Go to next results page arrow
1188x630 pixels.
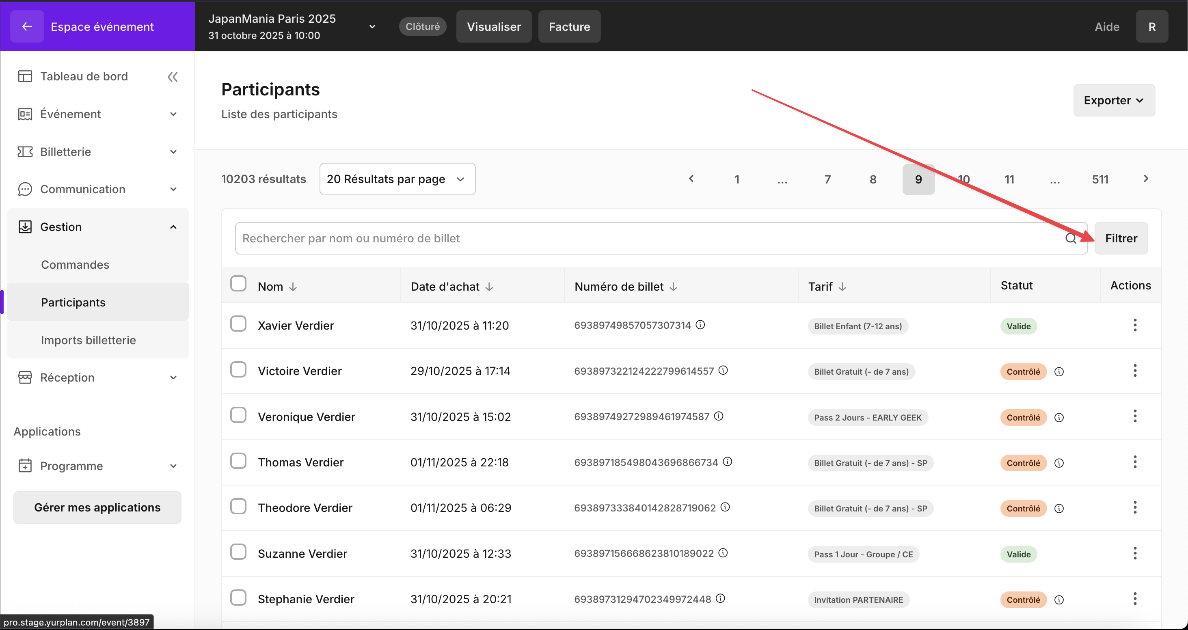click(x=1146, y=179)
